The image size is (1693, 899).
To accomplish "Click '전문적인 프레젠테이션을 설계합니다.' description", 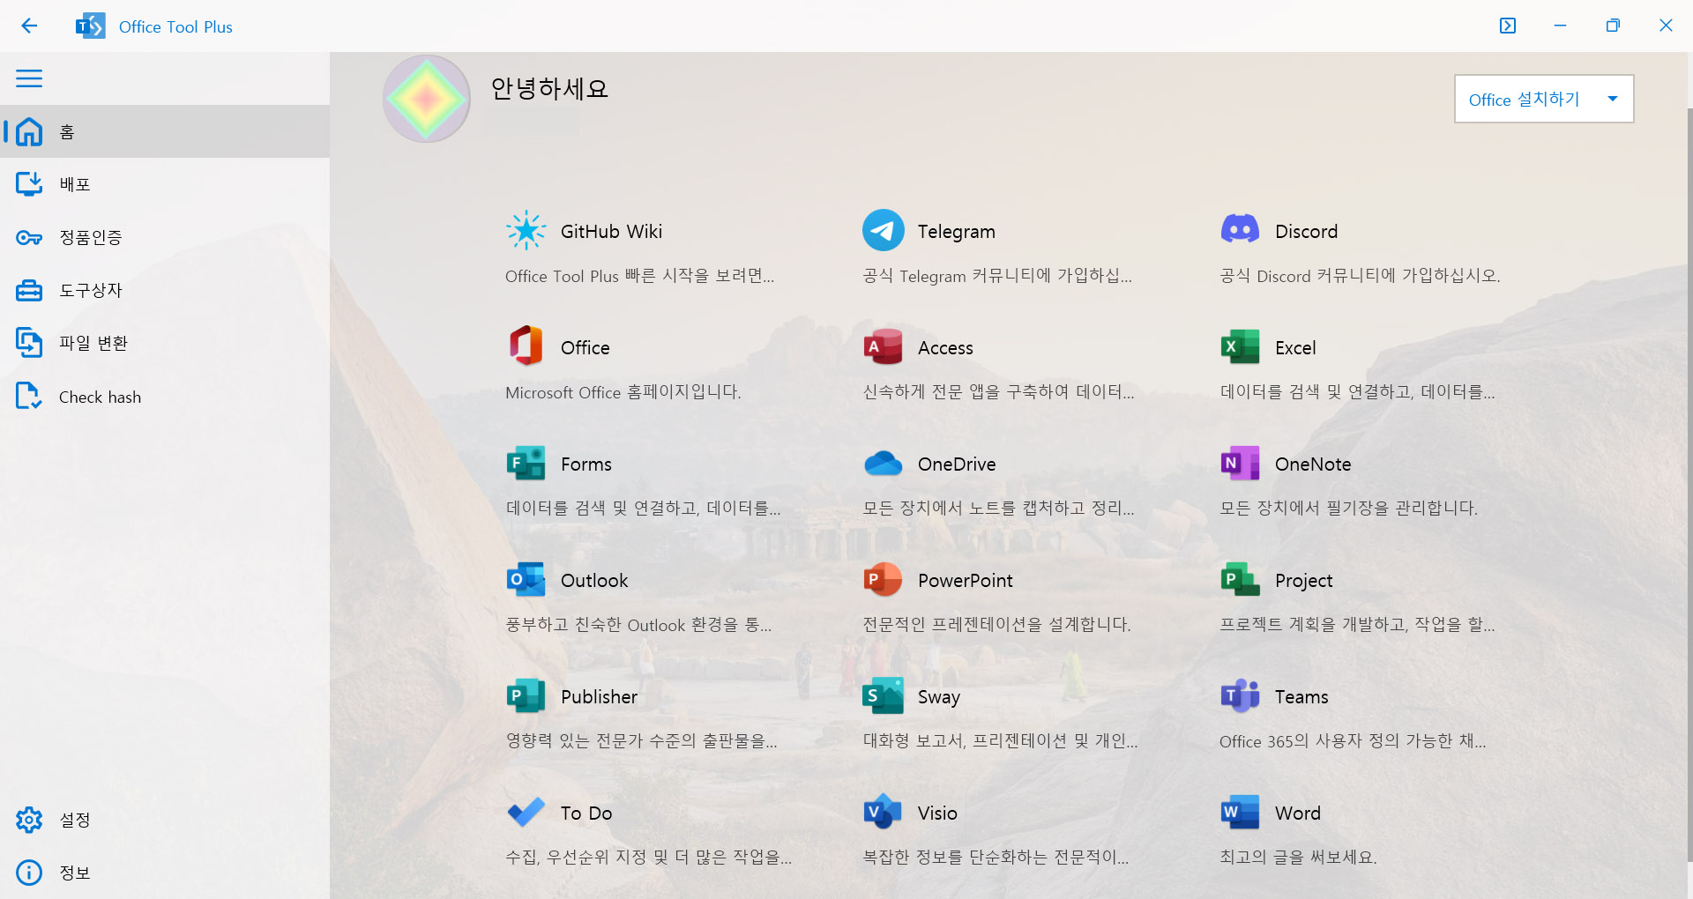I will click(996, 624).
